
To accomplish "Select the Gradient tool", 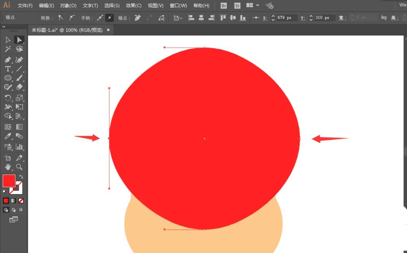I will (x=19, y=127).
